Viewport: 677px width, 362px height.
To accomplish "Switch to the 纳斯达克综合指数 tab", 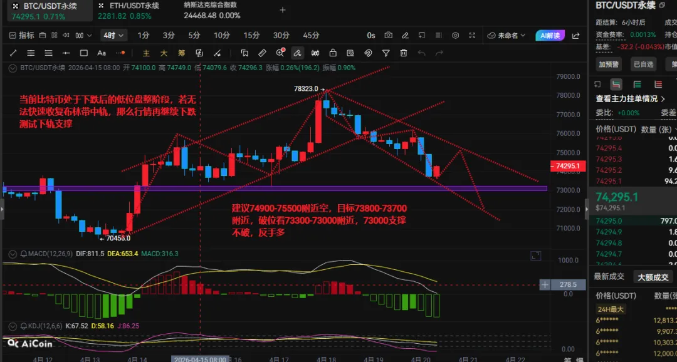I will pos(212,11).
